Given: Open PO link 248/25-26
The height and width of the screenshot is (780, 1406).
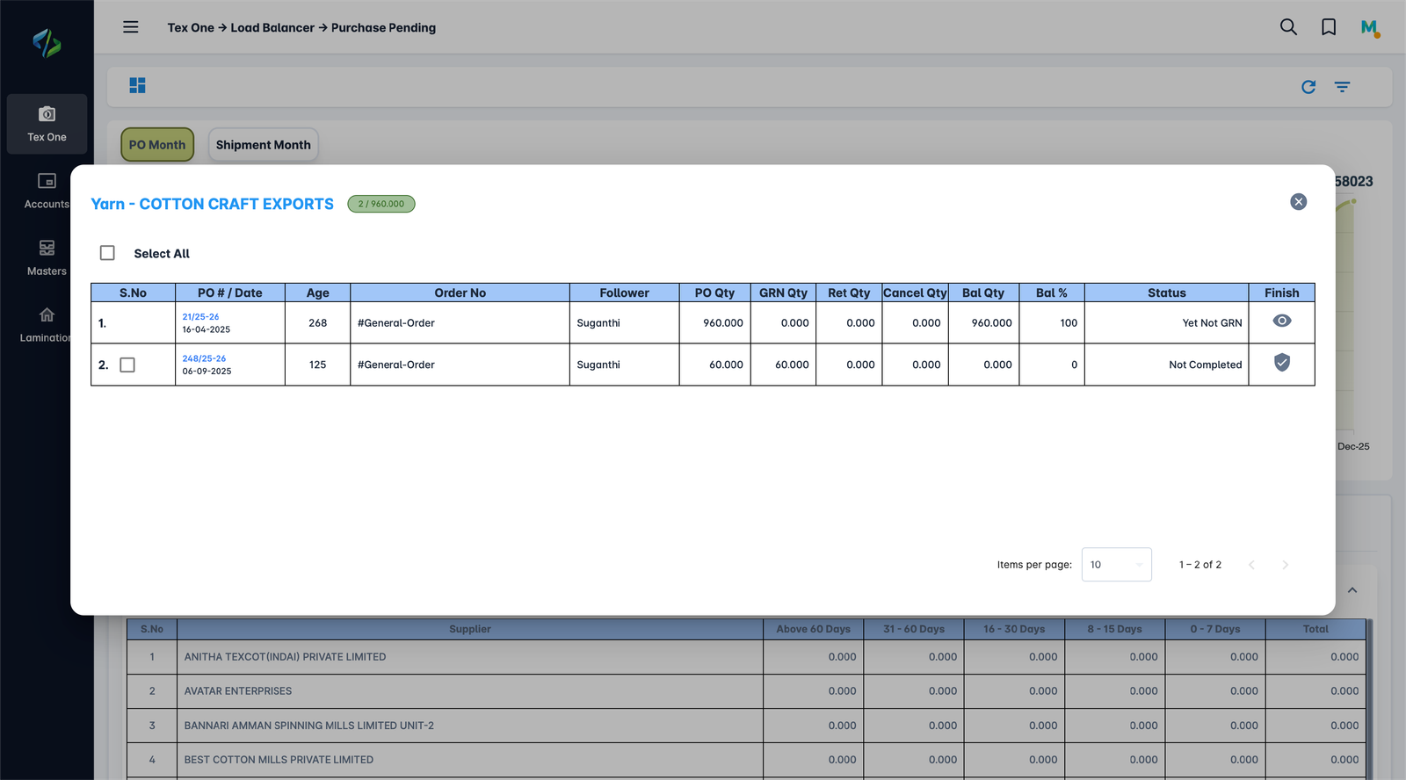Looking at the screenshot, I should click(204, 358).
